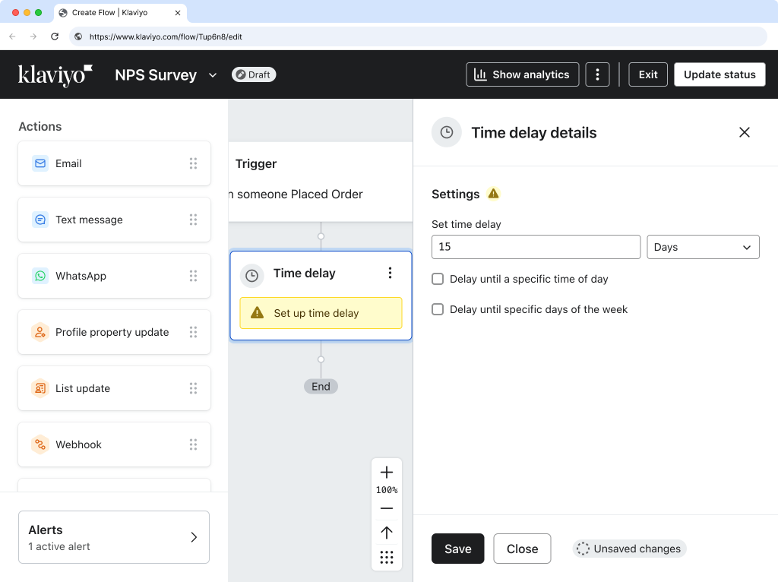Save the time delay settings
The height and width of the screenshot is (582, 778).
457,549
